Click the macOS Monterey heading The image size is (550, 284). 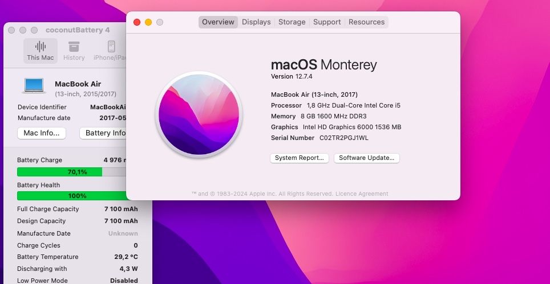(x=323, y=65)
